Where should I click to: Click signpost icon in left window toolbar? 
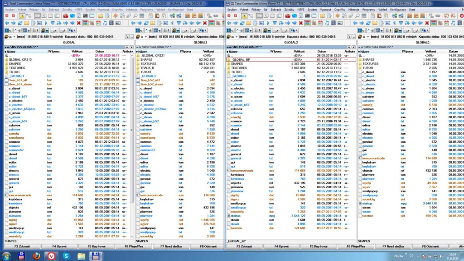(116, 16)
